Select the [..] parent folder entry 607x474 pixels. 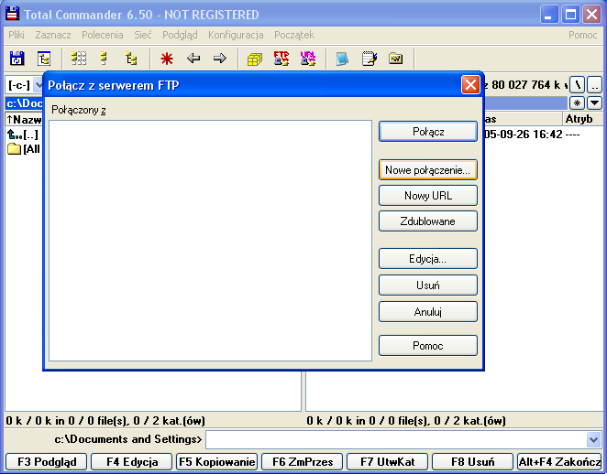(x=23, y=135)
